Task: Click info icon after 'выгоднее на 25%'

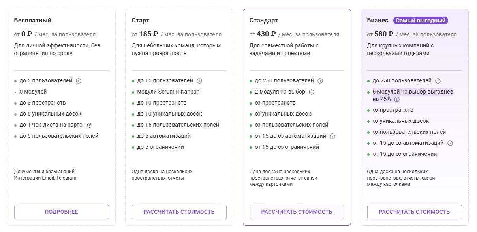Action: point(397,99)
